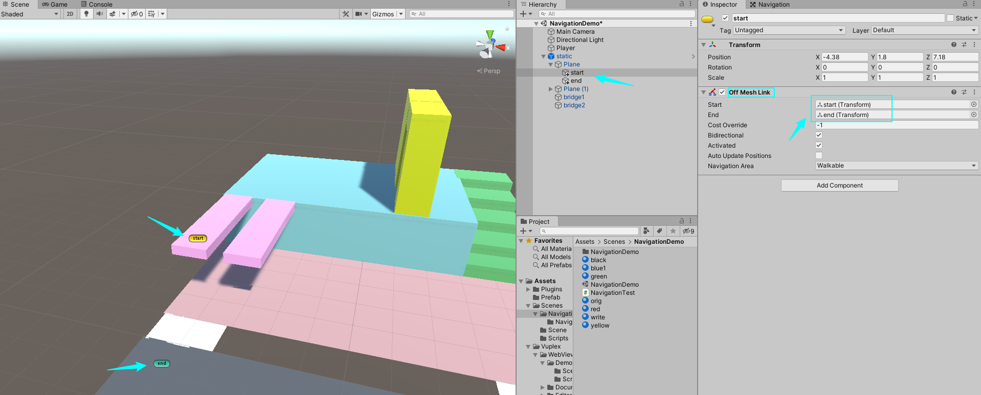Image resolution: width=981 pixels, height=395 pixels.
Task: Collapse the static object in Hierarchy
Action: (543, 56)
